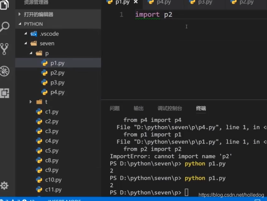Open p4.py in the file tree
267x201 pixels.
pyautogui.click(x=57, y=92)
